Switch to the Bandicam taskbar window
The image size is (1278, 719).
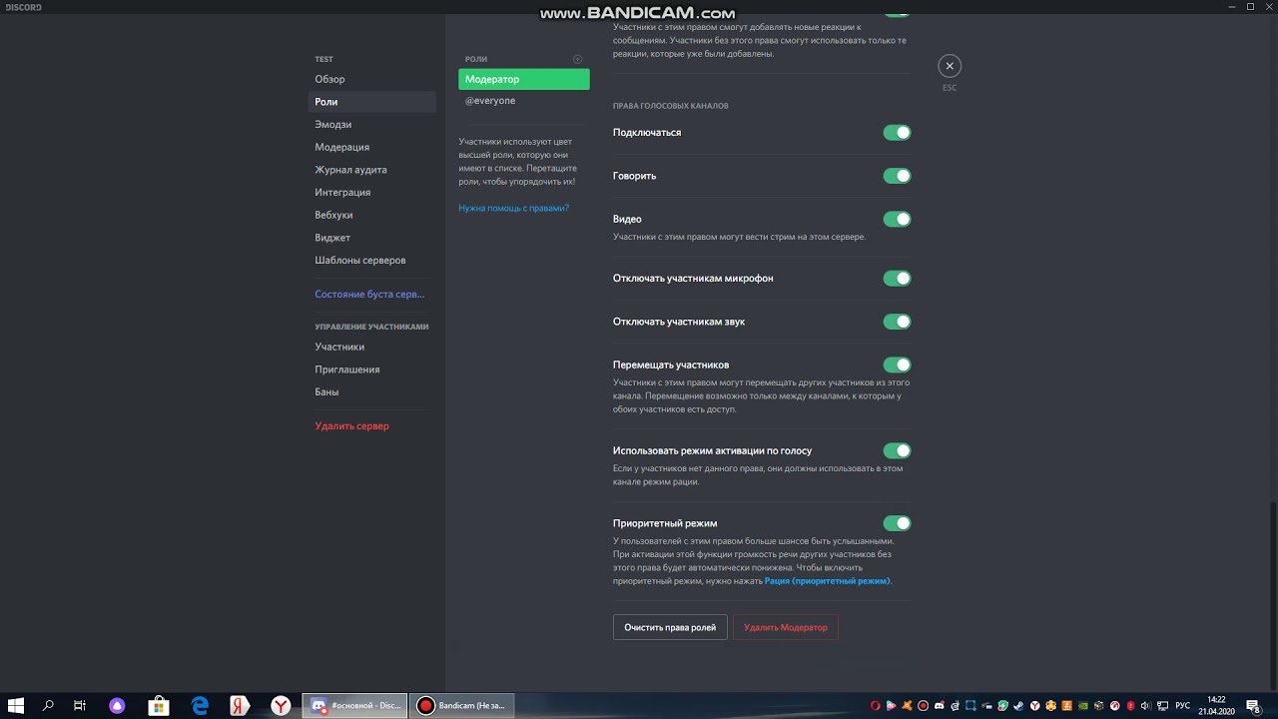pos(463,706)
